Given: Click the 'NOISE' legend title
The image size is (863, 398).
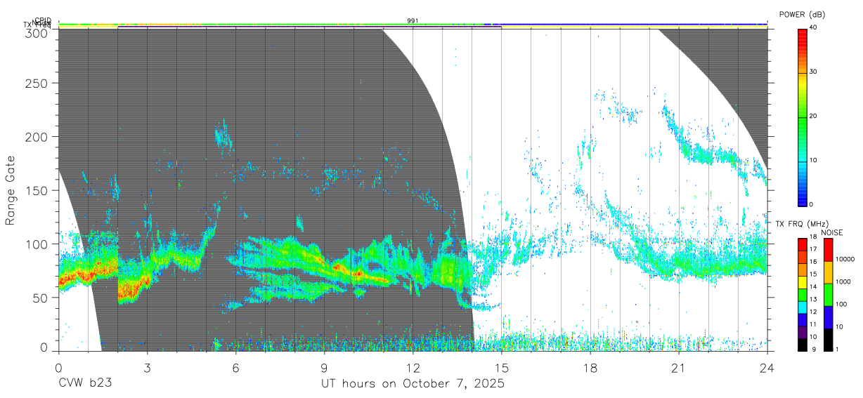Looking at the screenshot, I should [832, 232].
